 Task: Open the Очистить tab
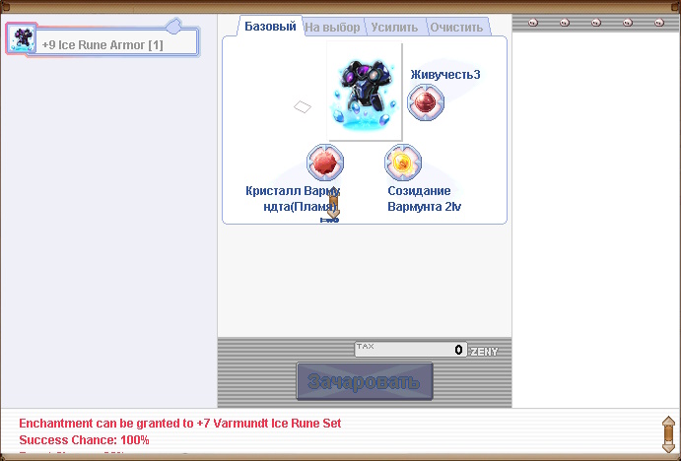455,28
